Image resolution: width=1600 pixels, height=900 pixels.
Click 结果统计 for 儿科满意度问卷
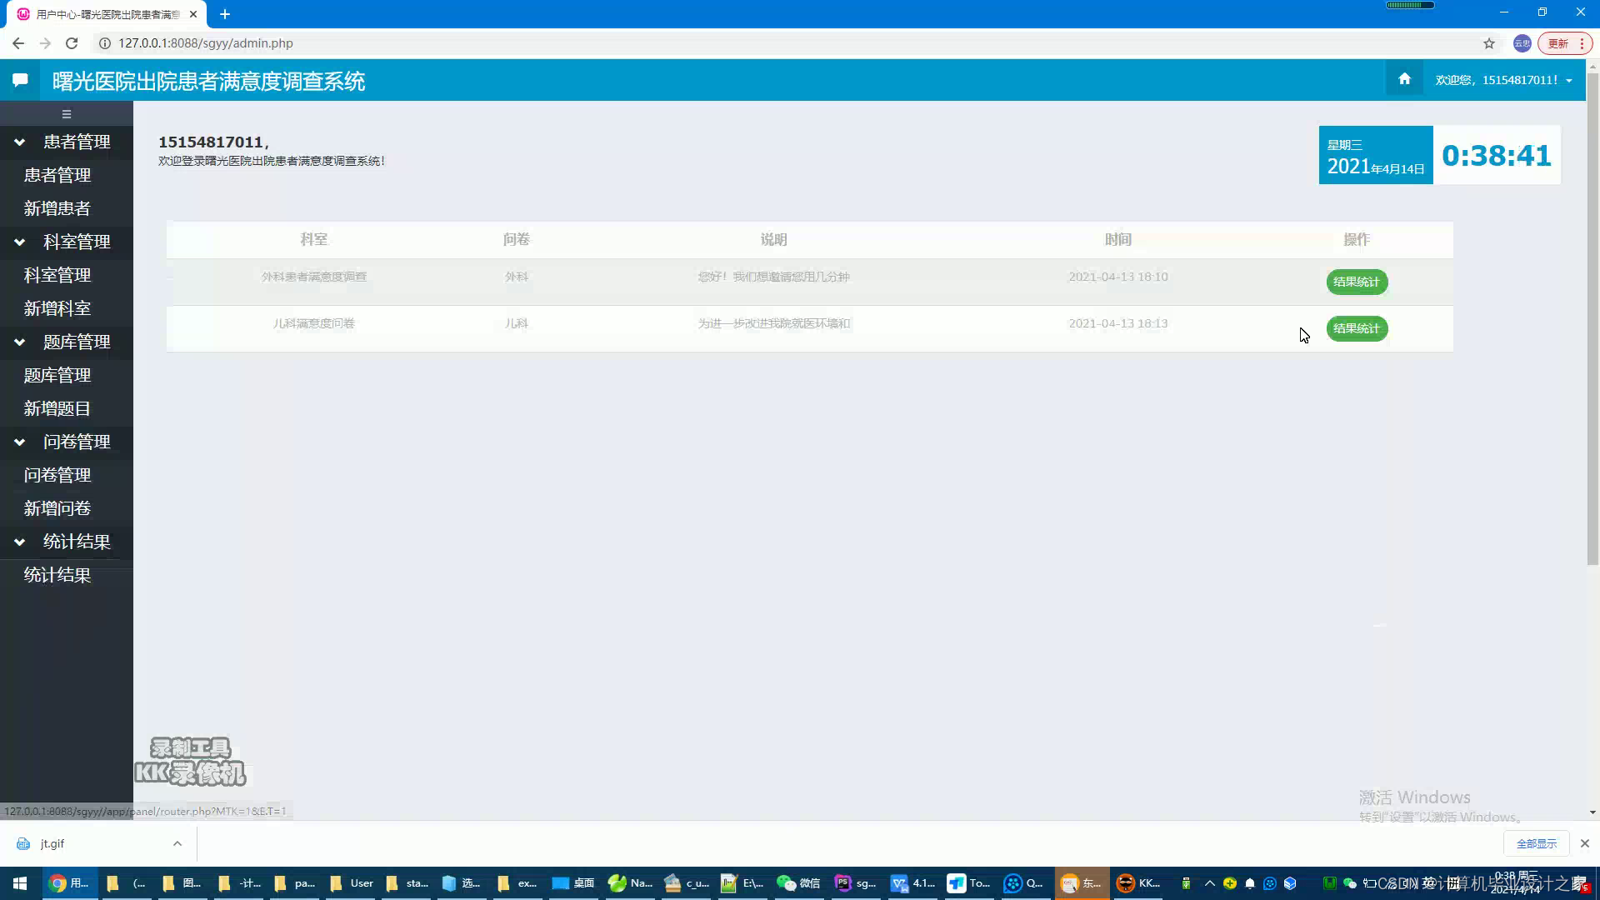(x=1357, y=328)
